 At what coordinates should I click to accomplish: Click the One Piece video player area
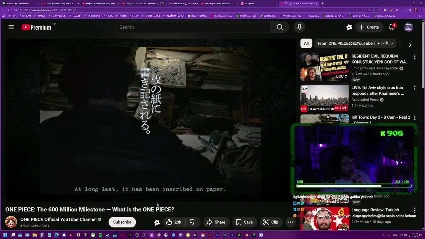coord(150,120)
